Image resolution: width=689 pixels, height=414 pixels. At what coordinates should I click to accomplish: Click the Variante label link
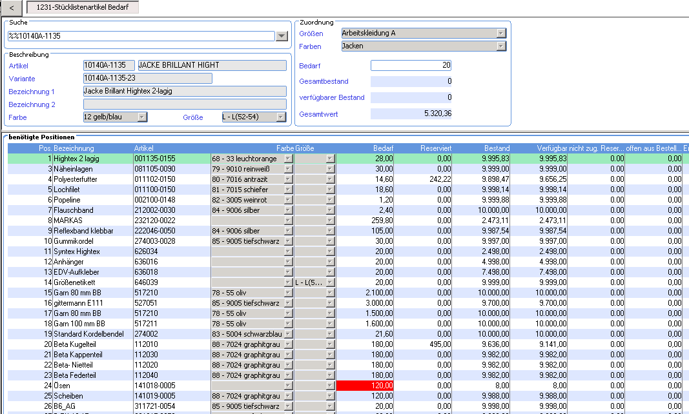point(22,79)
